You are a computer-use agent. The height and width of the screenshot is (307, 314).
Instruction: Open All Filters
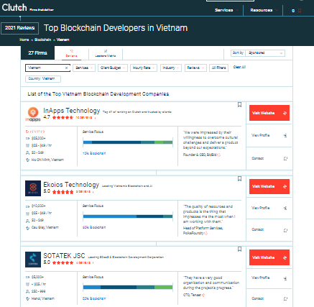pyautogui.click(x=218, y=68)
